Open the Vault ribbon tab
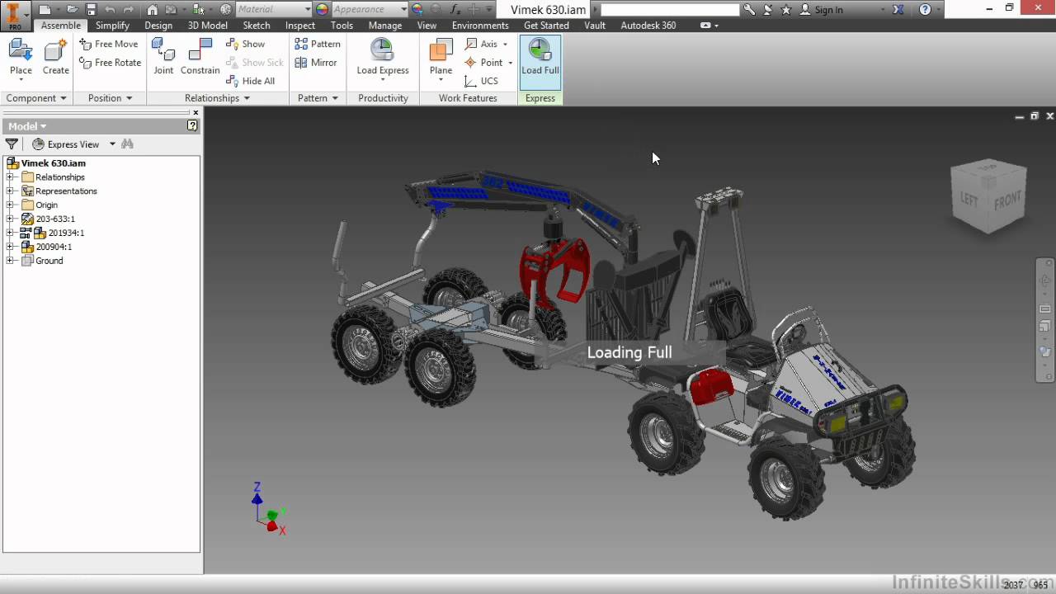The image size is (1056, 594). [595, 26]
